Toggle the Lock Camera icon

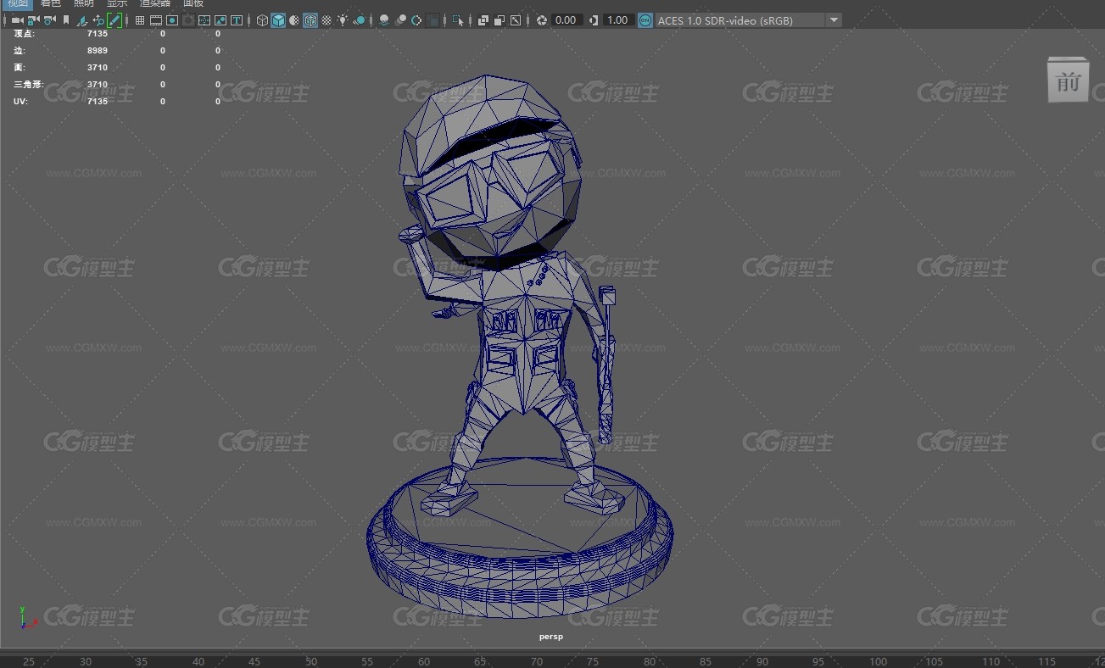(x=33, y=20)
